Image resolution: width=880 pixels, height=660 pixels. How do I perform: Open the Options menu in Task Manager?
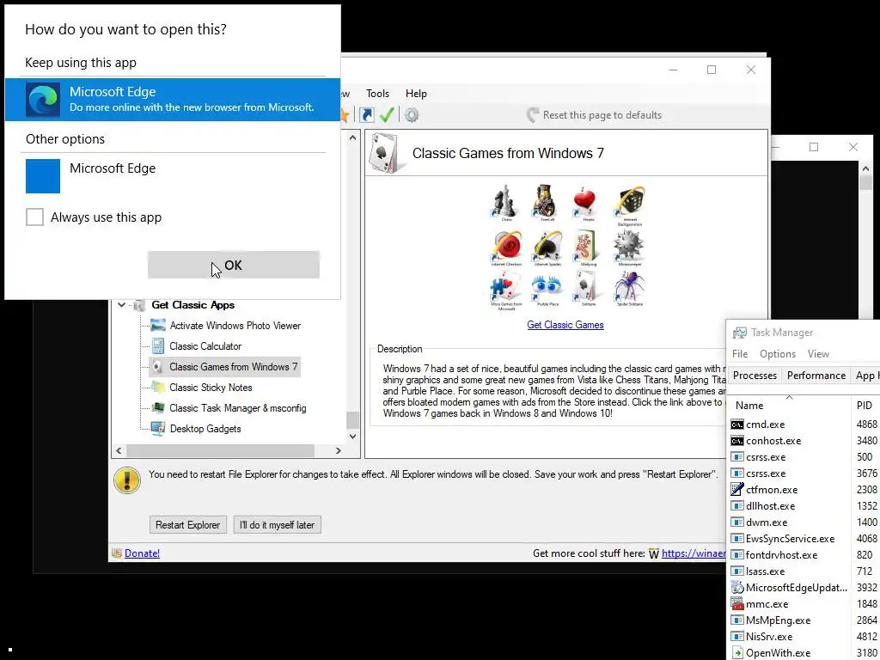coord(777,353)
